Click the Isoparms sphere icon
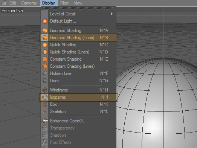This screenshot has width=197, height=148. click(x=45, y=97)
